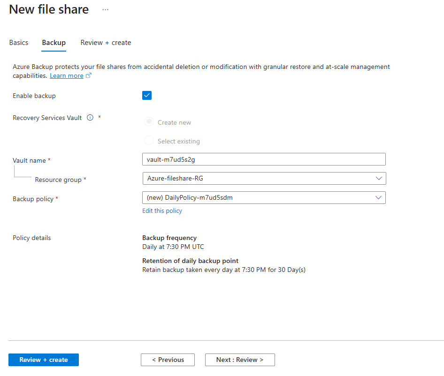Uncheck the Enable backup checkbox
This screenshot has height=376, width=444.
tap(147, 96)
